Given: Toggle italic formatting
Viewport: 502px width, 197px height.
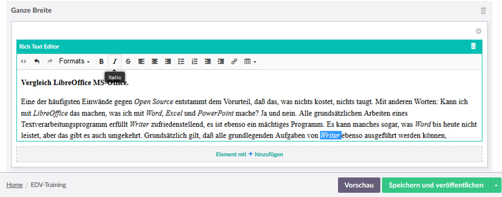Looking at the screenshot, I should click(115, 62).
